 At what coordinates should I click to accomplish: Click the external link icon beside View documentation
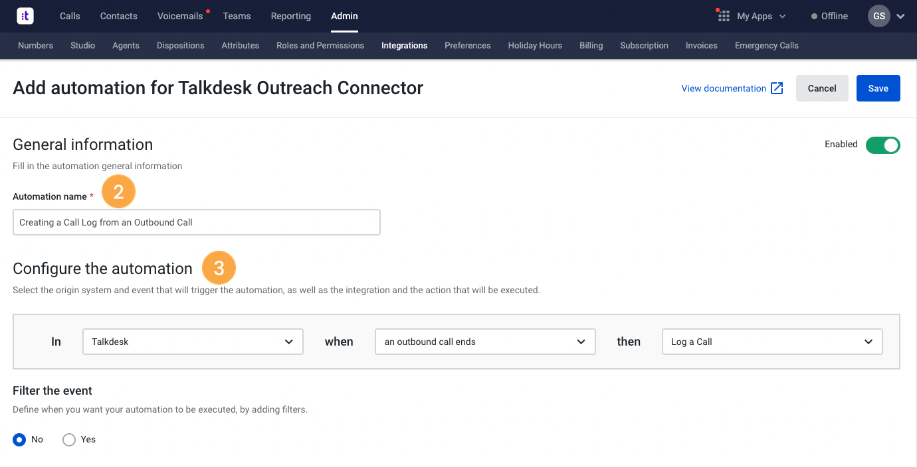777,88
